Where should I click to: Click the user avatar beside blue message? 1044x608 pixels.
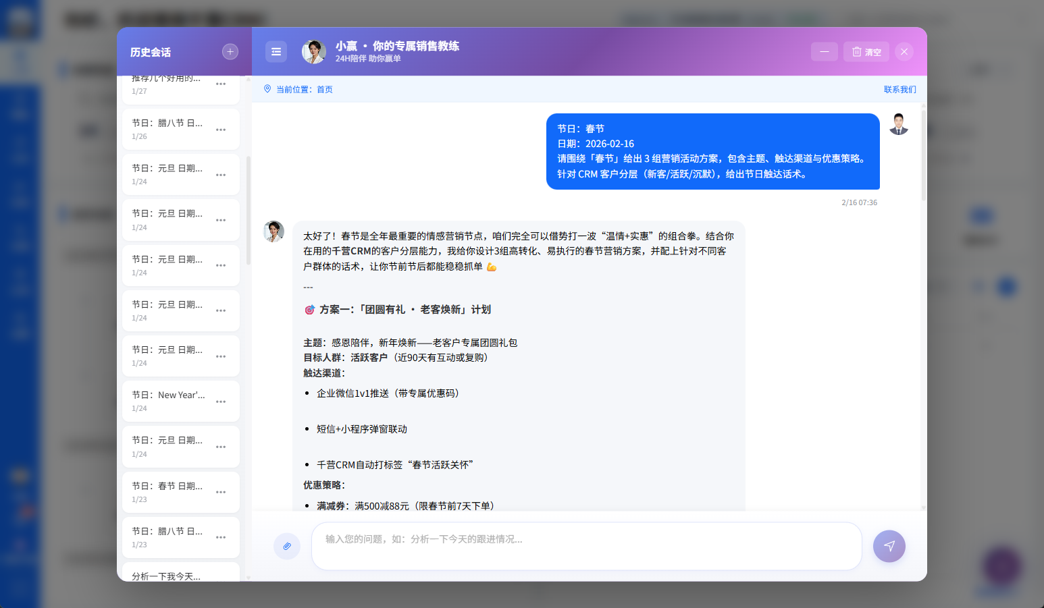coord(898,125)
